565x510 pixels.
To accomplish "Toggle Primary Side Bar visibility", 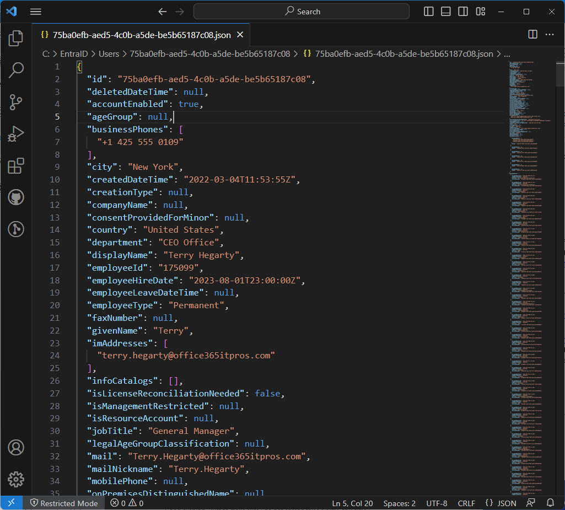I will pos(429,12).
